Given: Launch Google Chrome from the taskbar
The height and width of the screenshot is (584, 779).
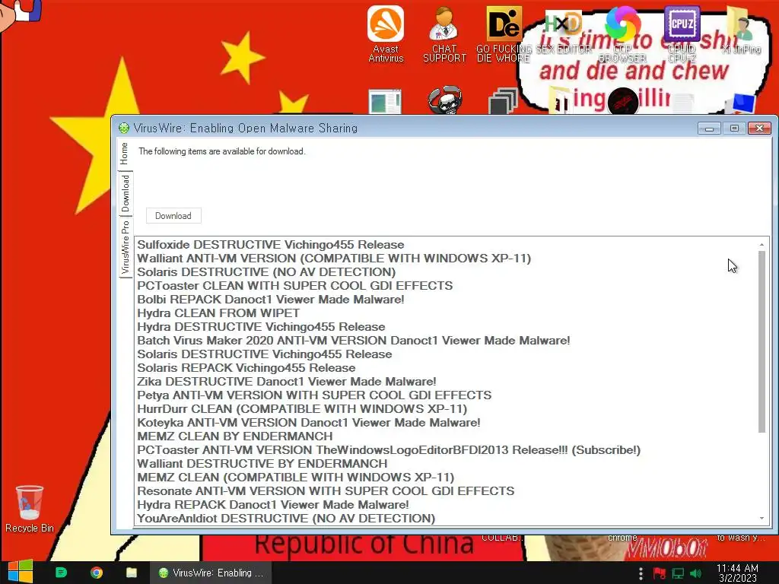Looking at the screenshot, I should pos(97,573).
